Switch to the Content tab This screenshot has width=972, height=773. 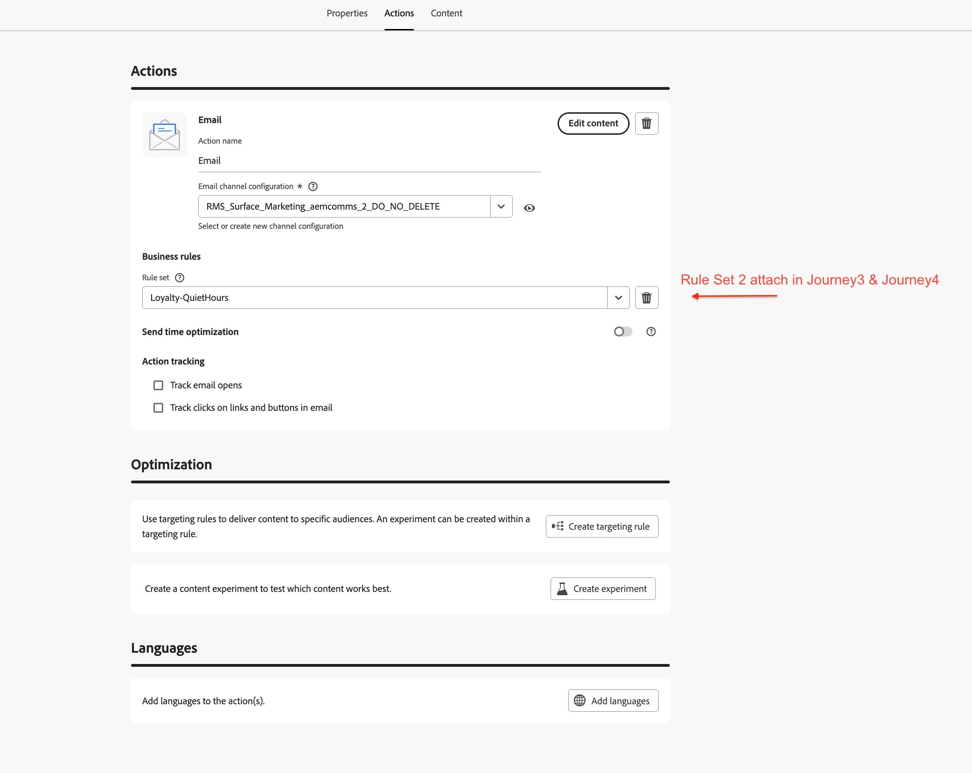click(446, 13)
